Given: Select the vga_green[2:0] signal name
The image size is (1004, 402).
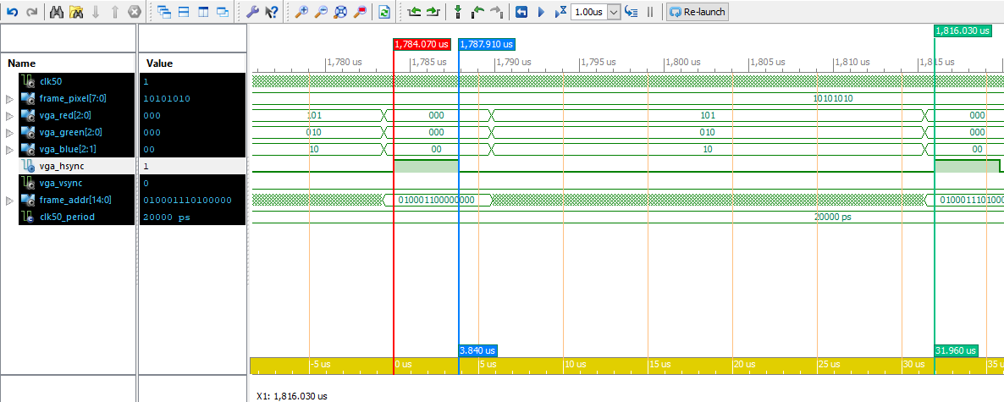Looking at the screenshot, I should tap(71, 133).
